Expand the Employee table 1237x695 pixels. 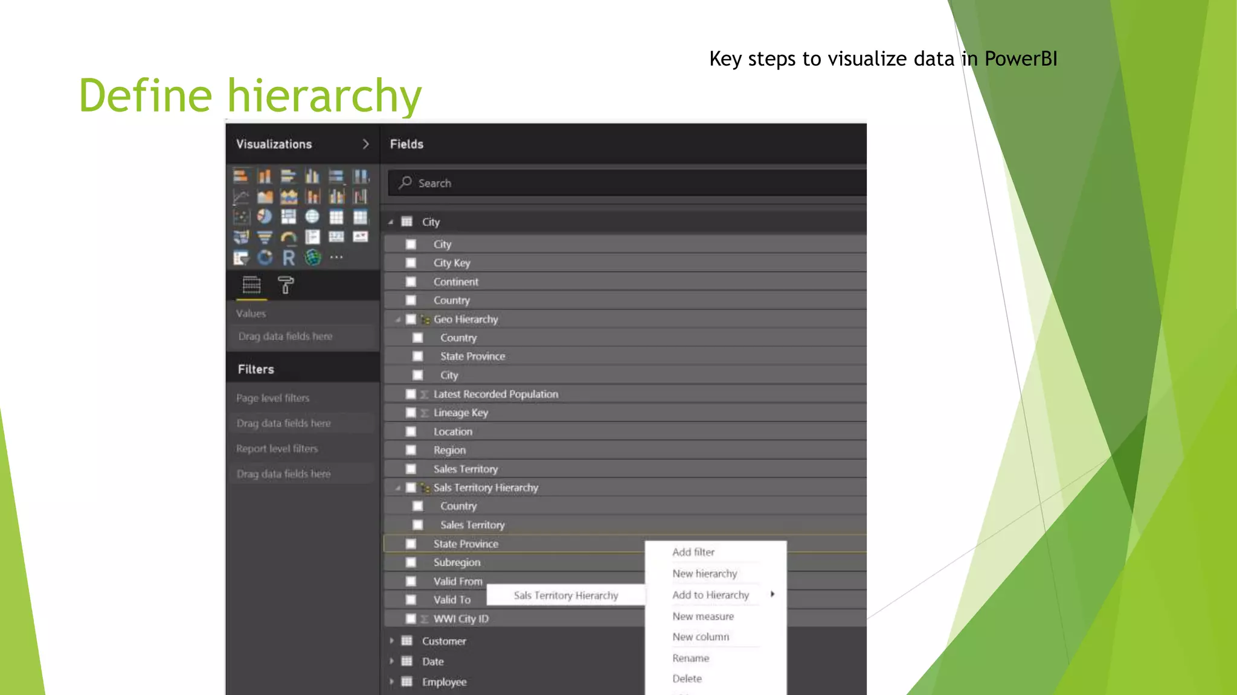391,682
